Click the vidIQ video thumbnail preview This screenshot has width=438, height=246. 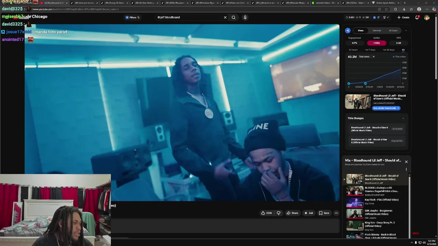[x=358, y=101]
